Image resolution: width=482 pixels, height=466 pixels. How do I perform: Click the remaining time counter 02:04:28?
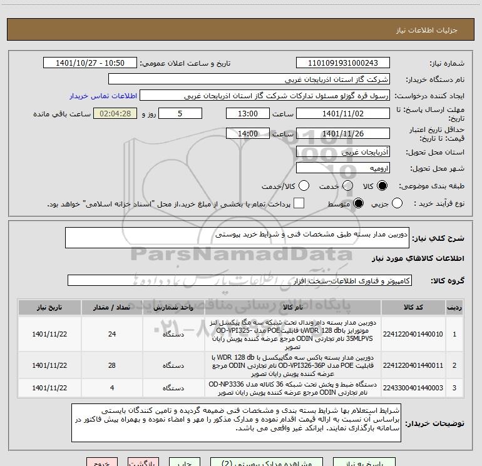pos(115,113)
